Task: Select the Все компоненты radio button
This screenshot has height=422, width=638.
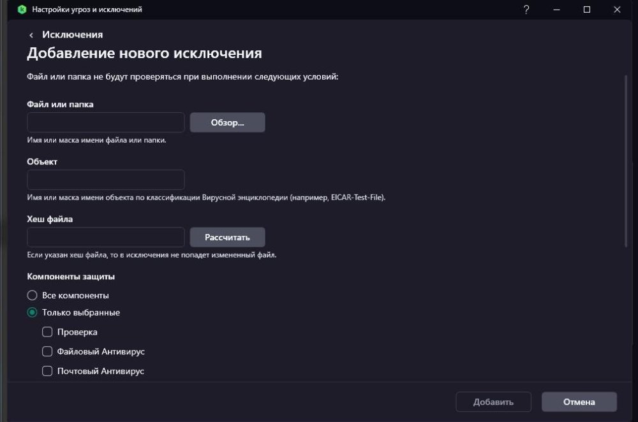Action: click(33, 296)
